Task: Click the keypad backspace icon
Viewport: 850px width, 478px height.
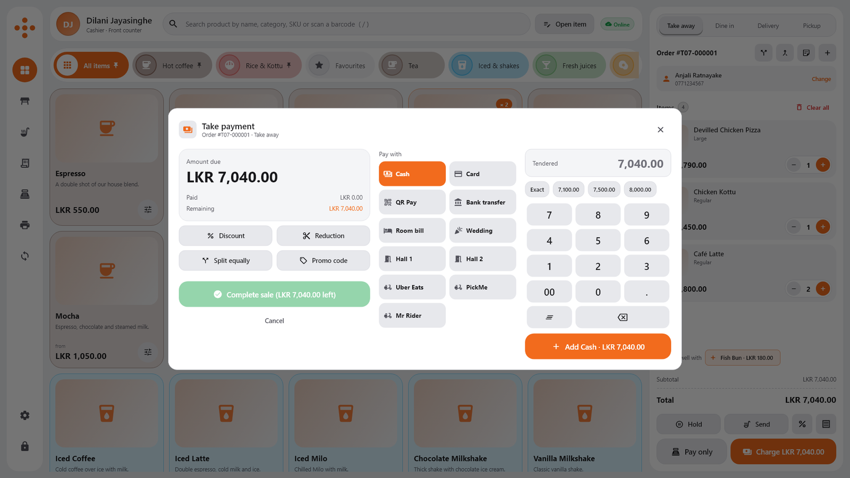Action: [x=622, y=317]
